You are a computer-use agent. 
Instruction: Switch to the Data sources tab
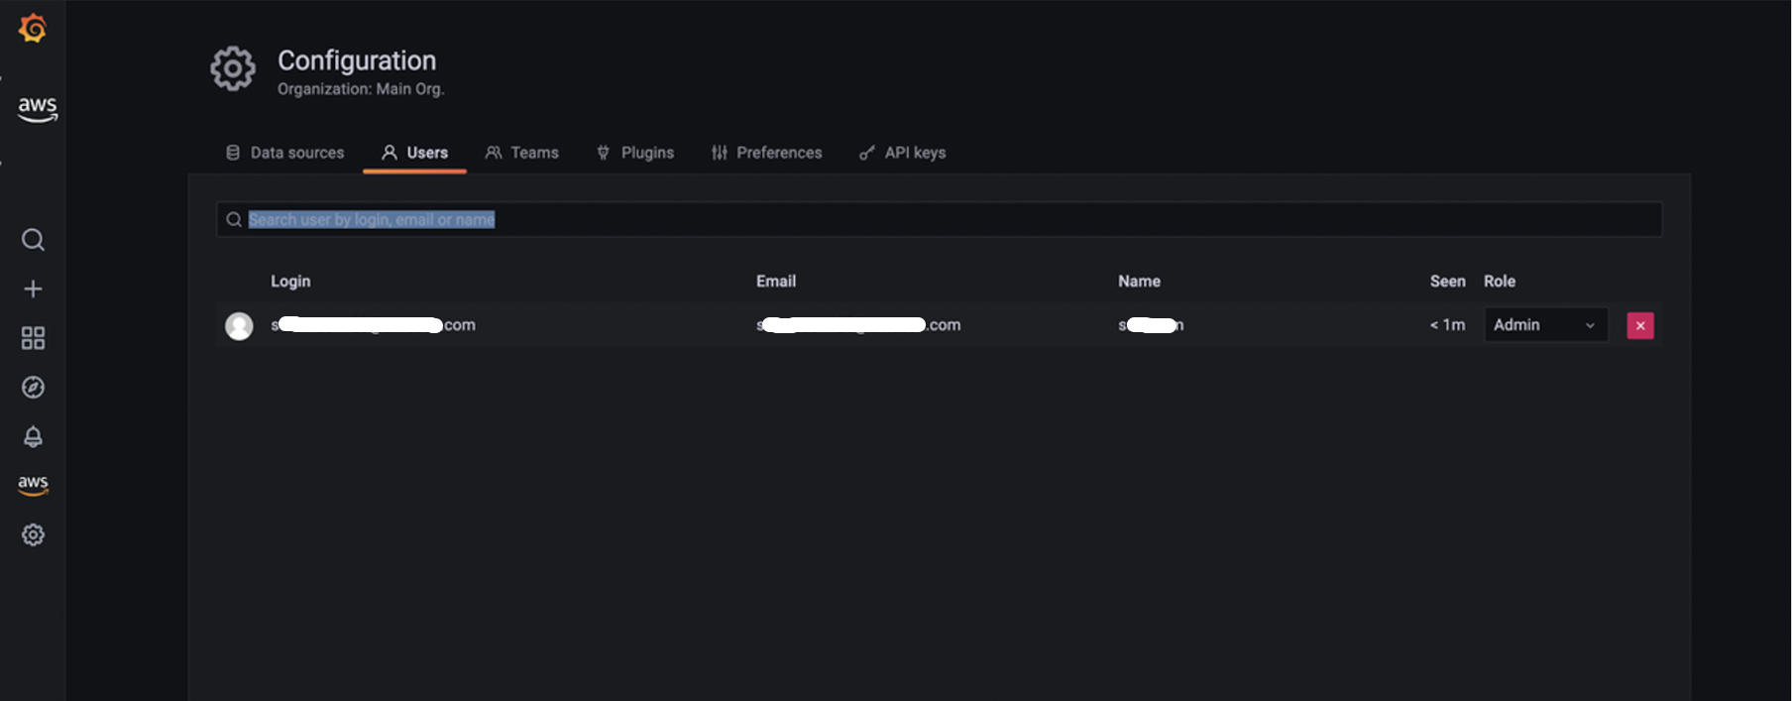coord(285,153)
